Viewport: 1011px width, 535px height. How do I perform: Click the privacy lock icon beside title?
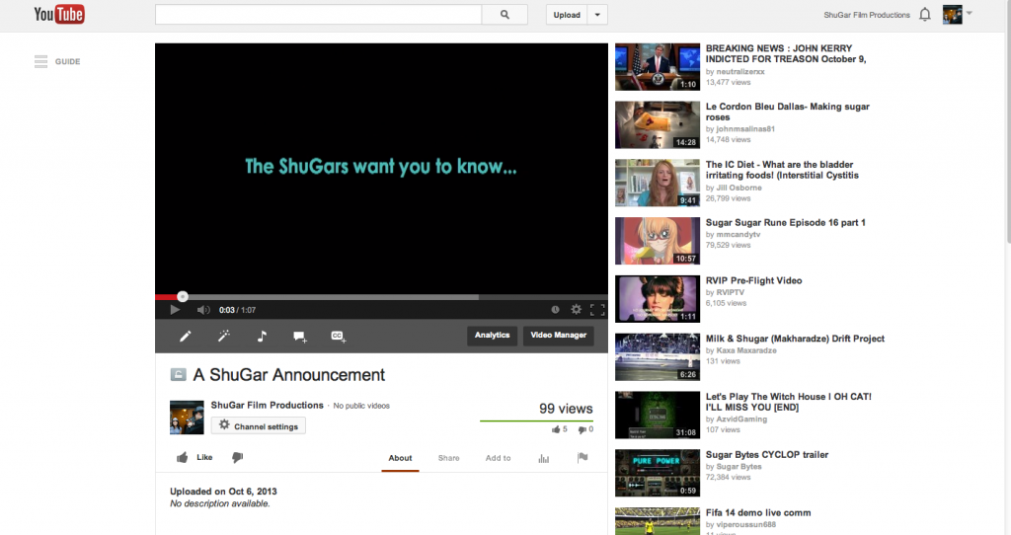click(178, 374)
